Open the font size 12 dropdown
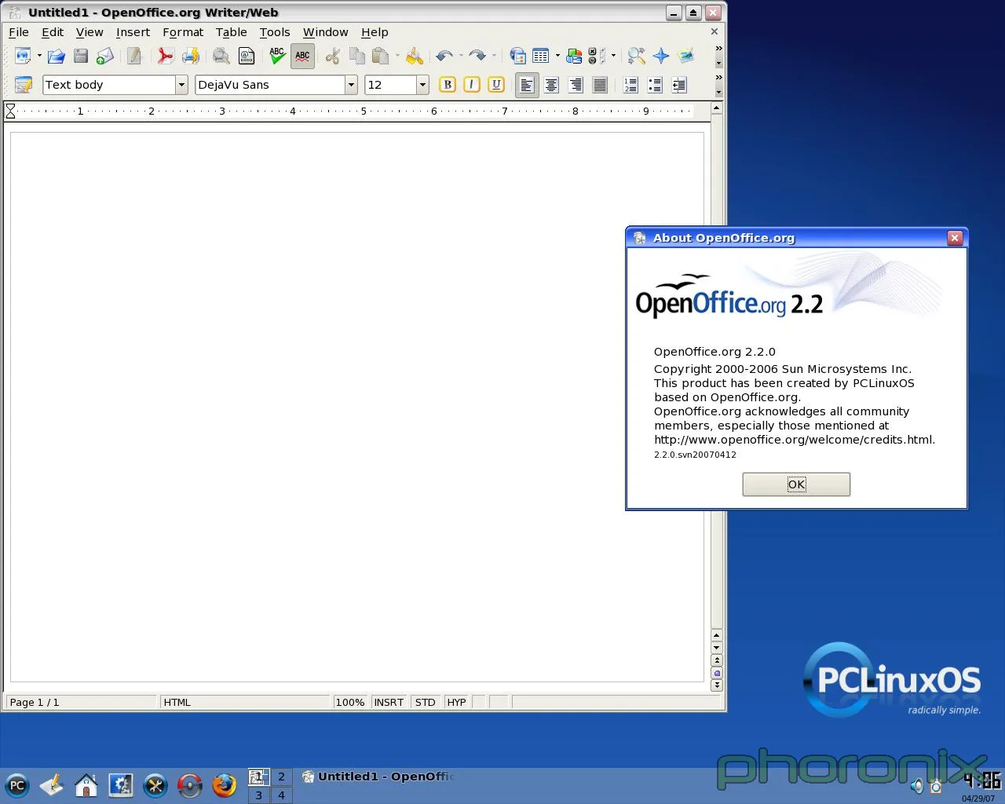The width and height of the screenshot is (1005, 804). 422,85
